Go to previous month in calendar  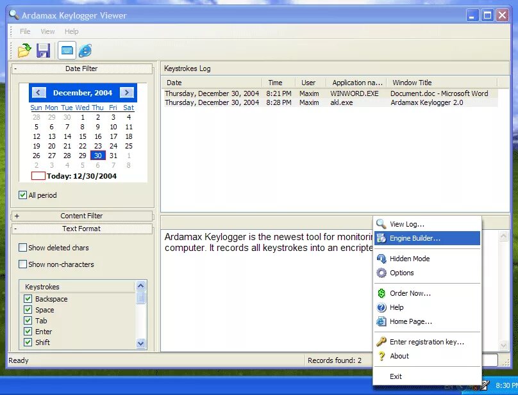click(38, 93)
